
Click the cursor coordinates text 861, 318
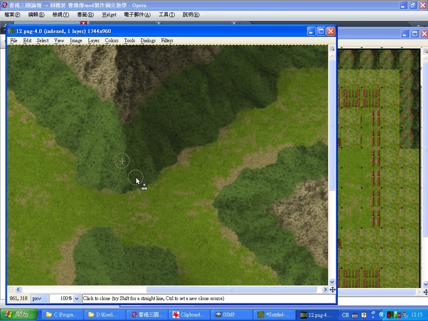(x=18, y=298)
